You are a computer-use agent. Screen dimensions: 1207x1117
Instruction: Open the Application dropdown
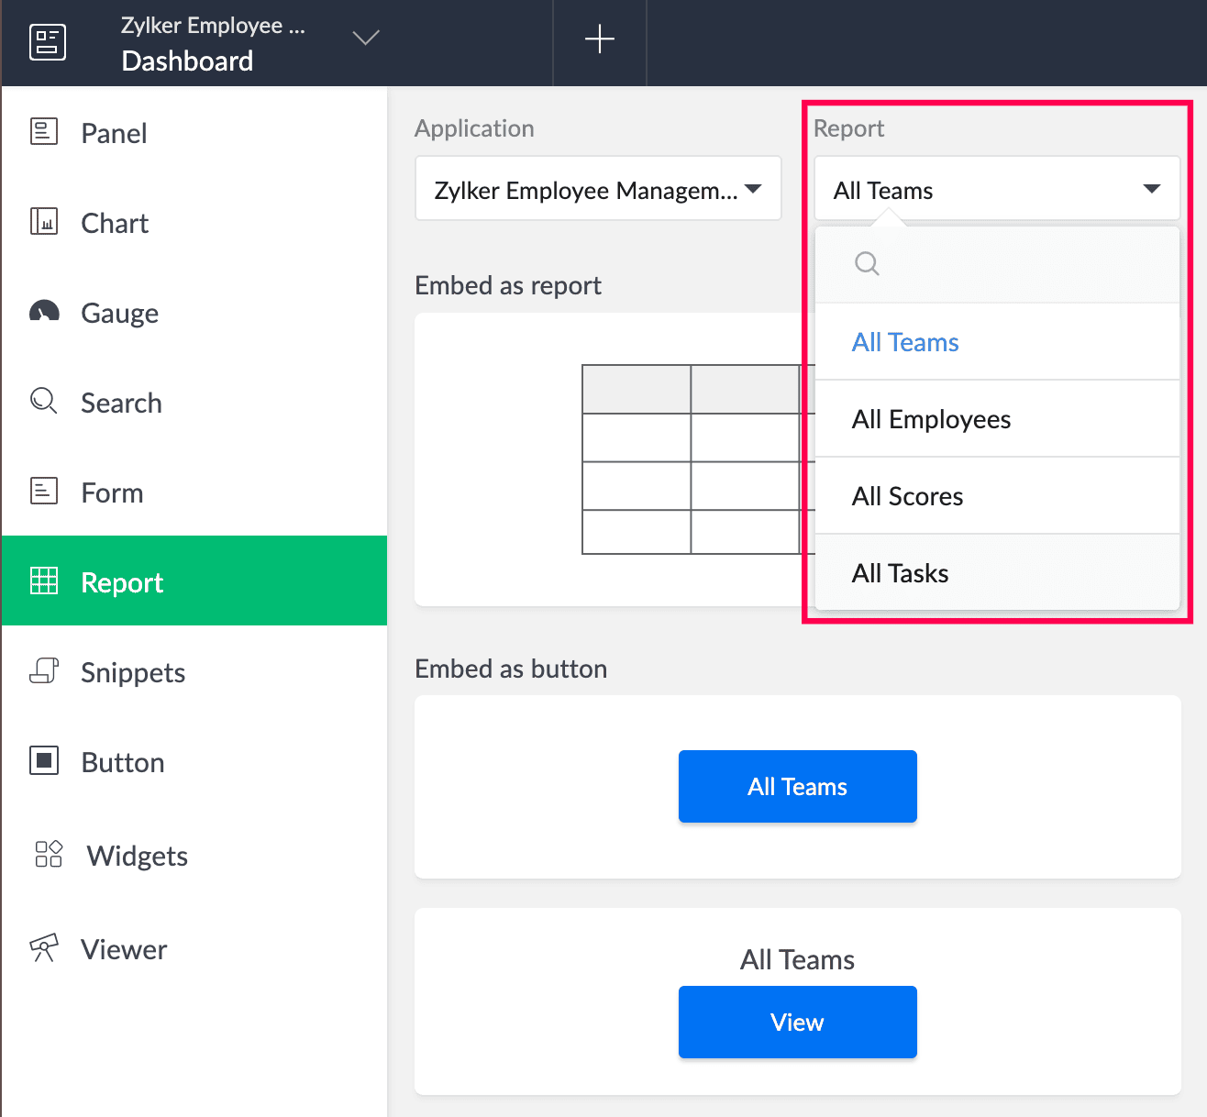coord(598,189)
